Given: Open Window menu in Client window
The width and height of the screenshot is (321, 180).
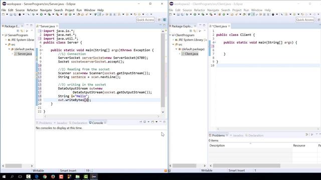Looking at the screenshot, I should (256, 10).
